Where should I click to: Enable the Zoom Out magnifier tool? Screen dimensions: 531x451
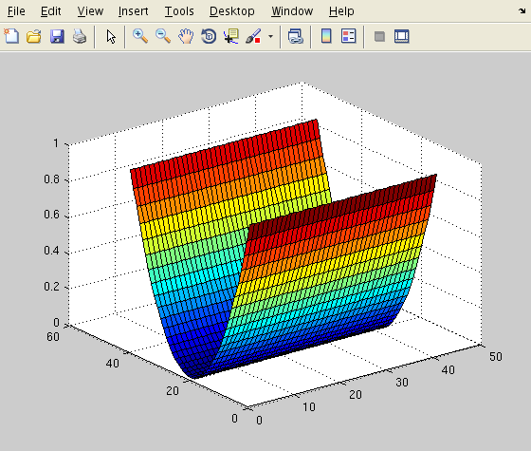163,36
